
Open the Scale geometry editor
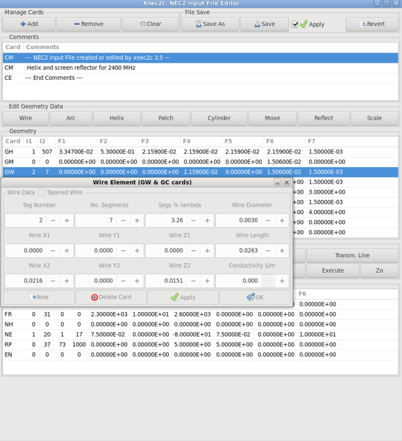pyautogui.click(x=374, y=118)
